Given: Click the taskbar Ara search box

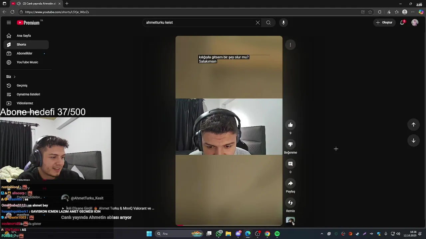Looking at the screenshot, I should pos(179,234).
